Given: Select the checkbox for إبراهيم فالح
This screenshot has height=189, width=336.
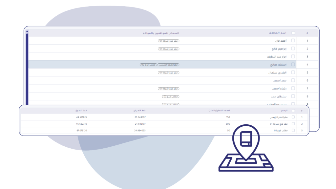Looking at the screenshot, I should pos(293,49).
